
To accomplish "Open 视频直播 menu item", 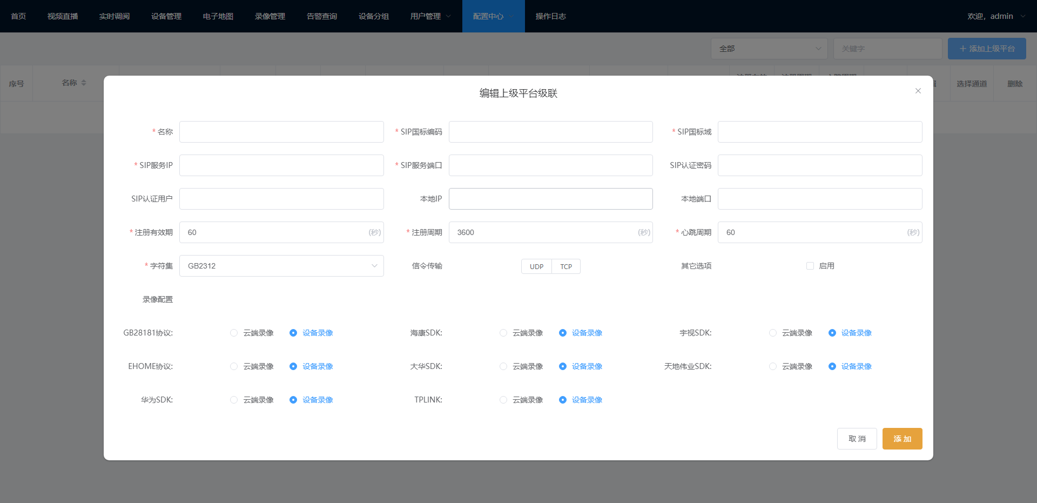I will pos(63,16).
